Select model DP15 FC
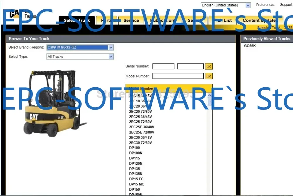Image resolution: width=293 pixels, height=196 pixels. pos(136,179)
